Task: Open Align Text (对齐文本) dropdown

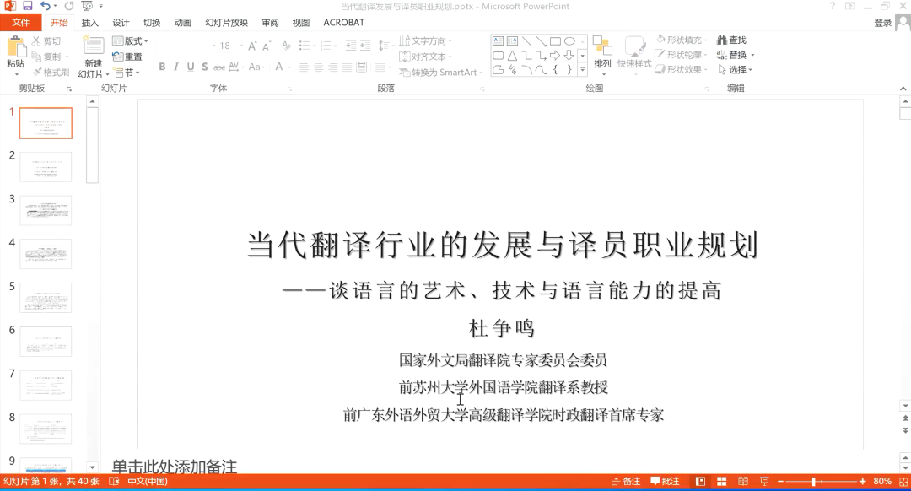Action: [426, 57]
